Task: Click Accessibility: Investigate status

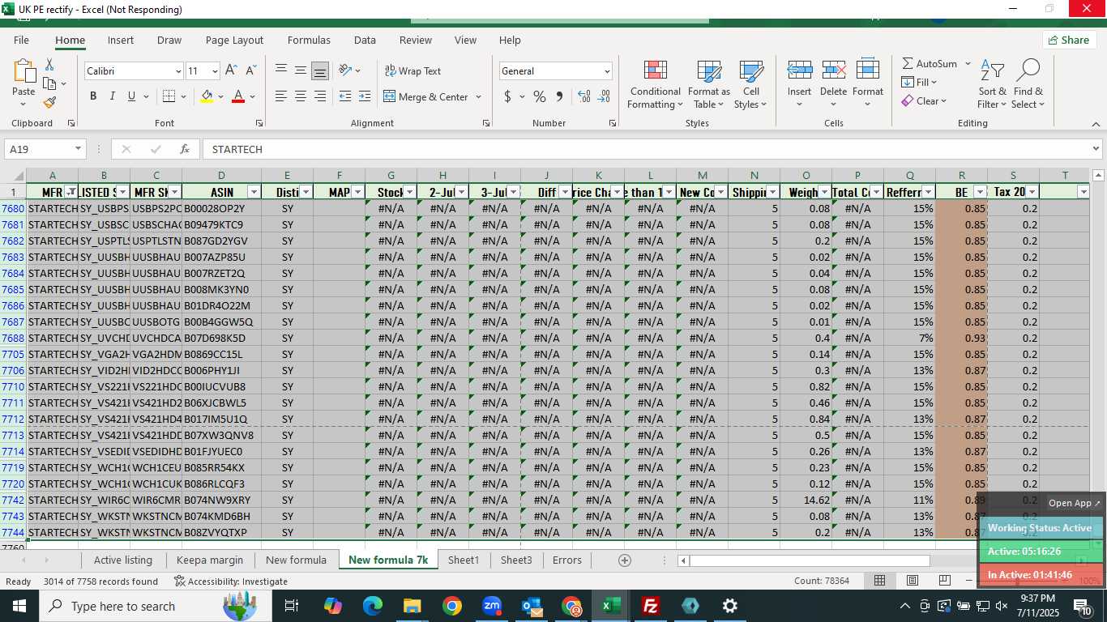Action: click(231, 582)
